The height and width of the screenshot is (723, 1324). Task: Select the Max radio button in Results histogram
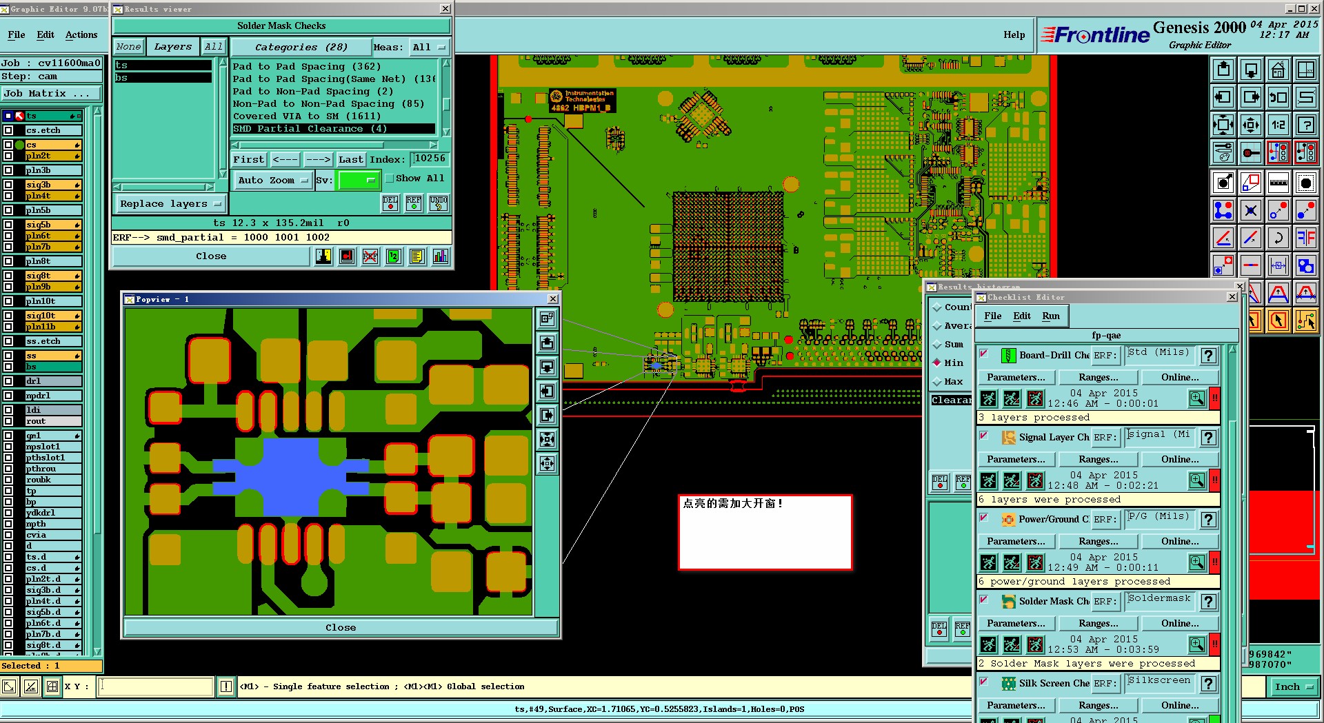pos(937,382)
